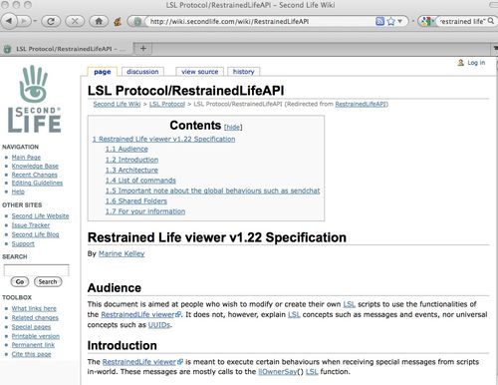
Task: Open author link 'Marine Kelley'
Action: coord(122,253)
